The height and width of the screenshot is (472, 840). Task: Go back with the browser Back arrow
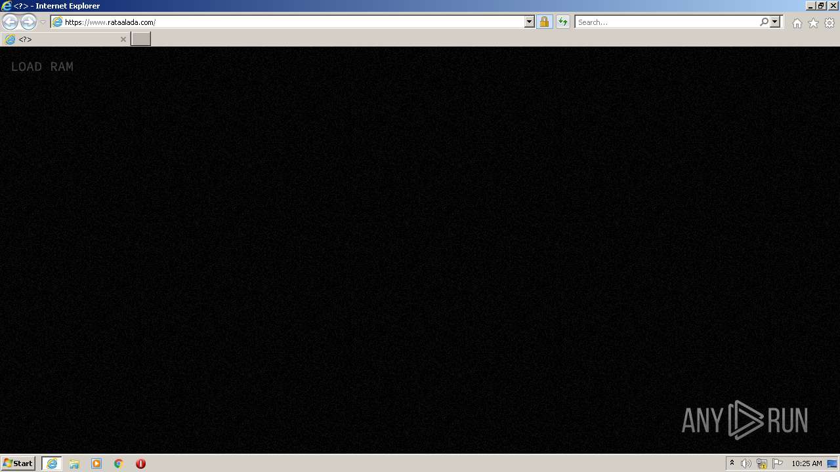tap(10, 22)
